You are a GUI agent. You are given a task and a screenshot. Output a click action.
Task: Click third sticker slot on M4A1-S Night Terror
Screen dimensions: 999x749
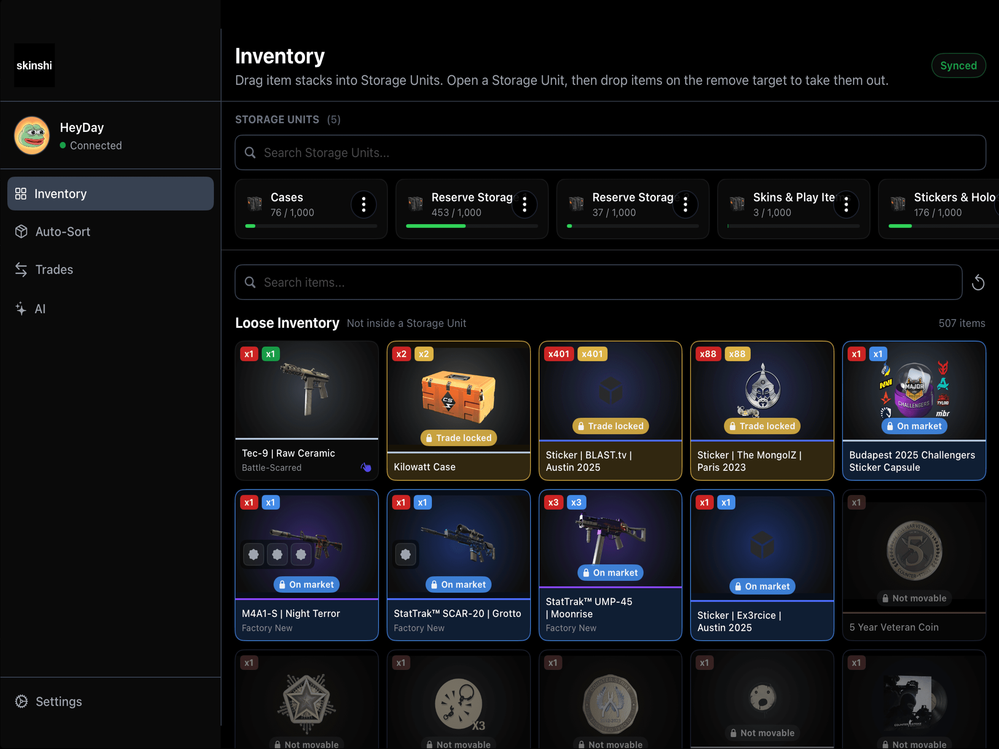point(301,555)
